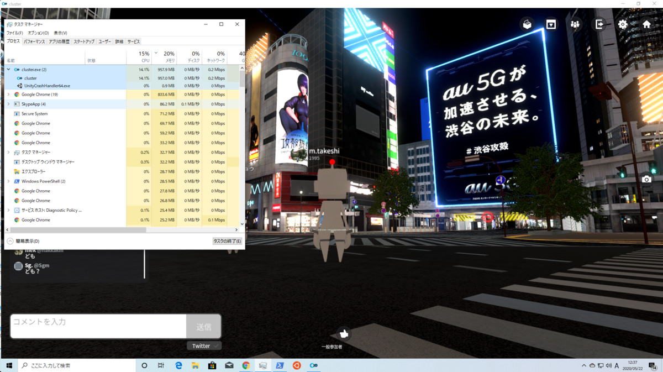Image resolution: width=663 pixels, height=372 pixels.
Task: Switch to Task Manager taskbar icon
Action: (x=263, y=365)
